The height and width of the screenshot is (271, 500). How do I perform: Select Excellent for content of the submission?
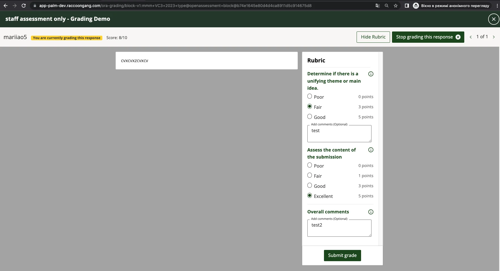[310, 196]
